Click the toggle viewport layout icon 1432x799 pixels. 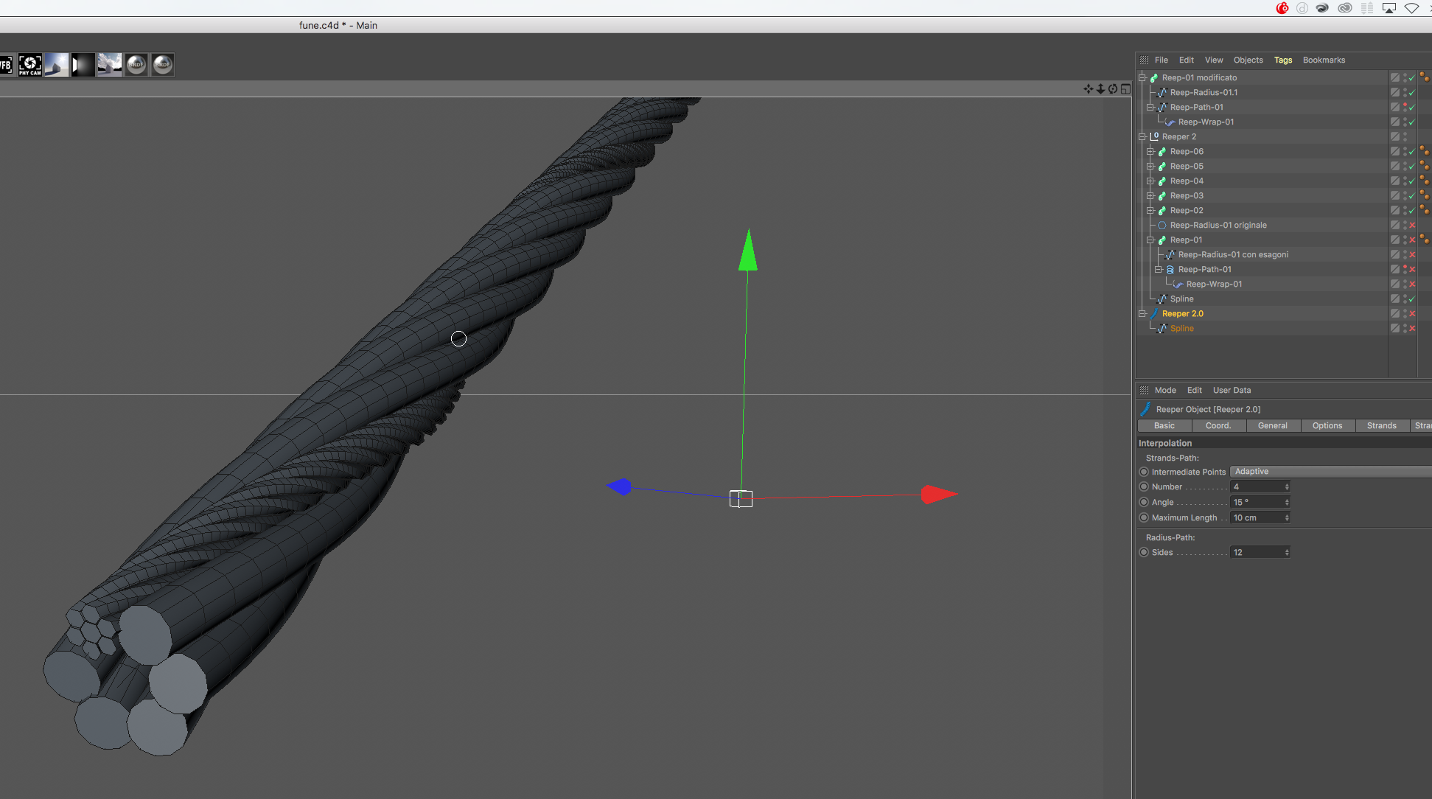coord(1125,89)
